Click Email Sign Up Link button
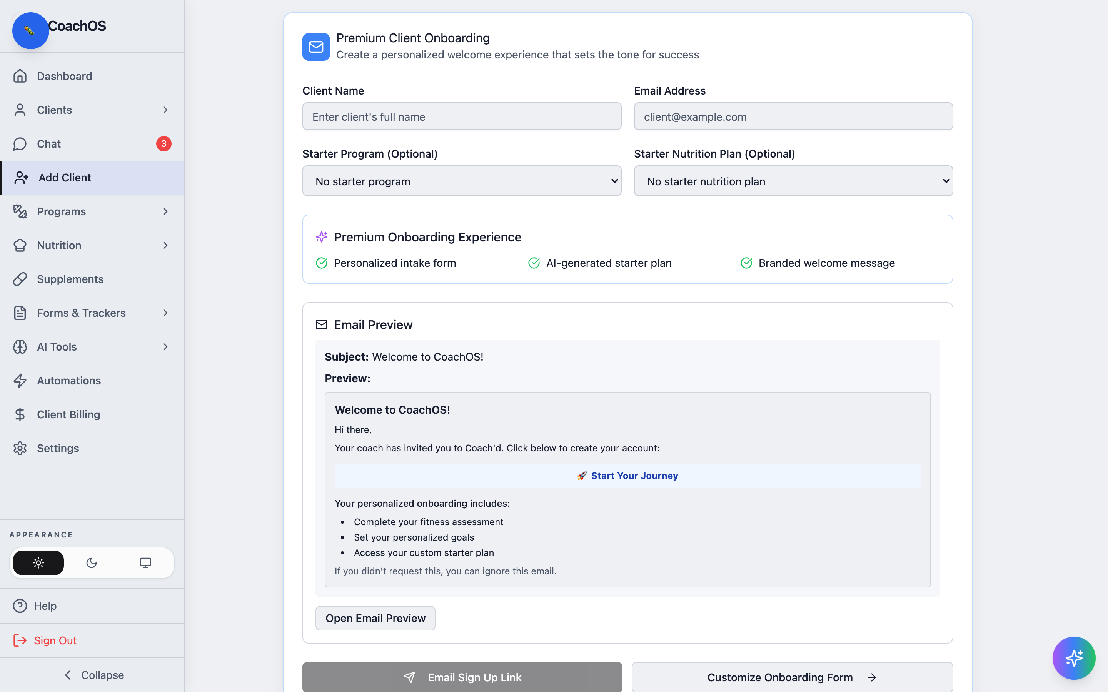The height and width of the screenshot is (692, 1108). (x=462, y=677)
